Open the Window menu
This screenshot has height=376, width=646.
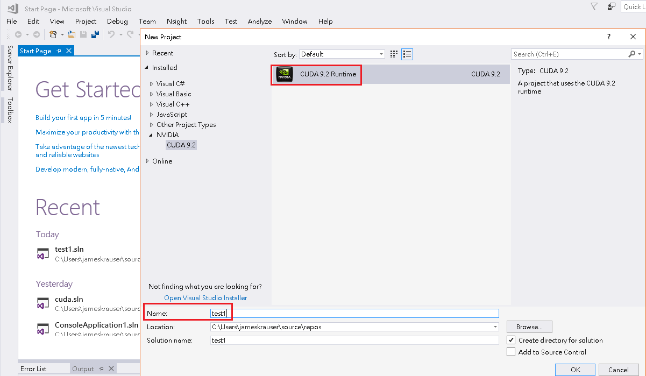[295, 21]
